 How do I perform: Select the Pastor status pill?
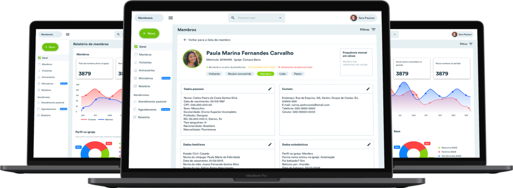coord(298,74)
